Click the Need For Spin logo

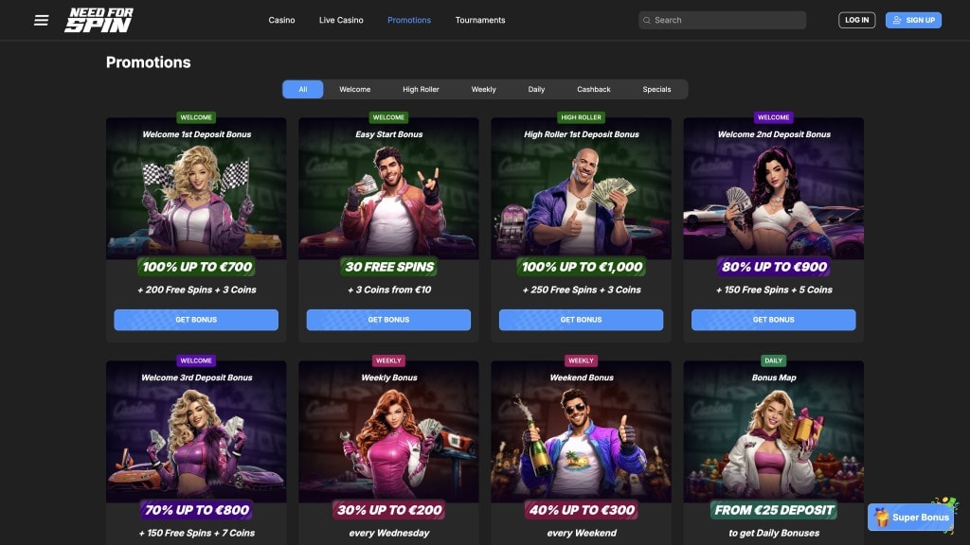(99, 21)
